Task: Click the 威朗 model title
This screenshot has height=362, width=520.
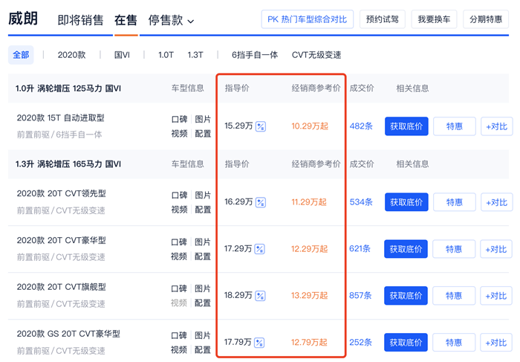Action: pos(23,19)
